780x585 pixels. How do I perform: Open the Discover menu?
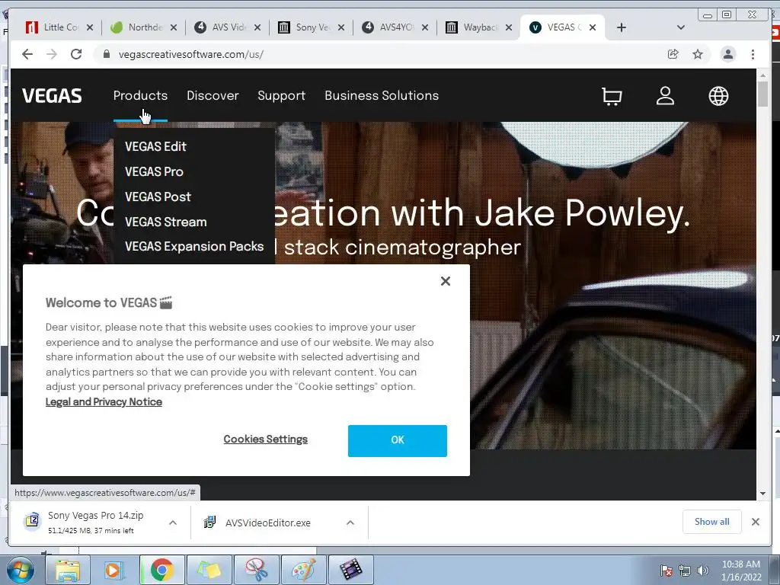[x=213, y=95]
